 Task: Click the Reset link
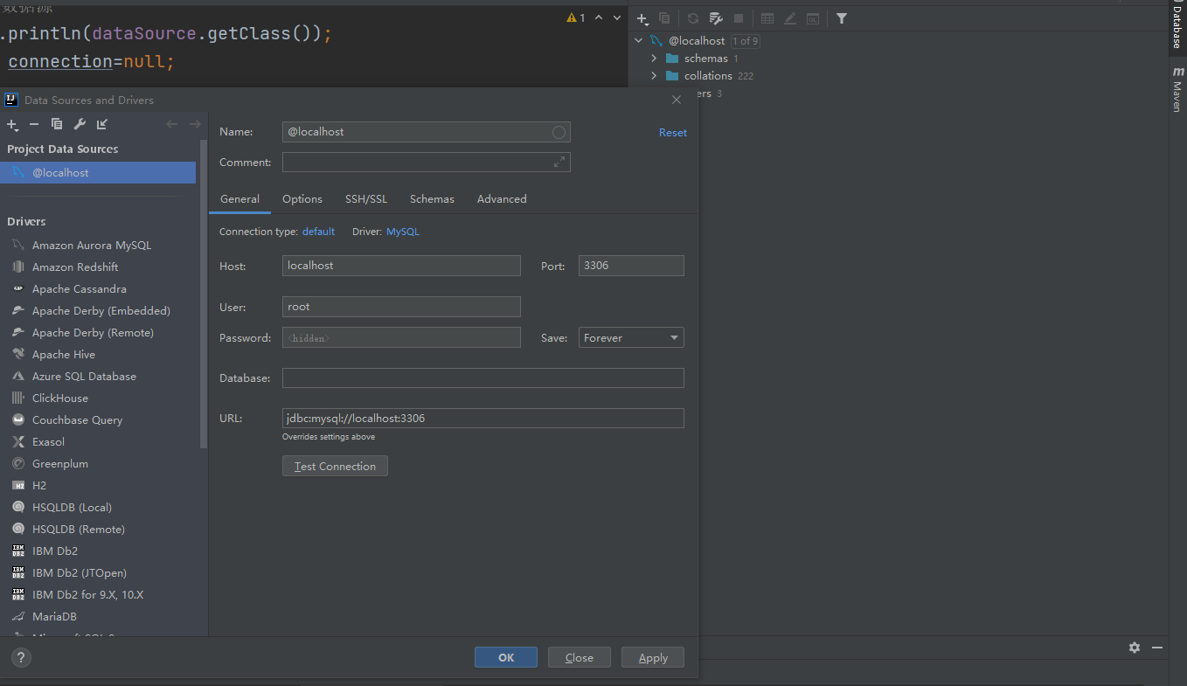pos(673,133)
